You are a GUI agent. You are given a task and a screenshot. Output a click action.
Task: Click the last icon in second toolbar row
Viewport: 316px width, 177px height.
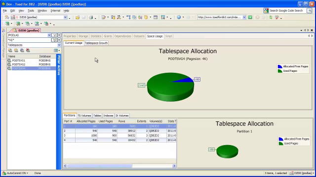tap(46, 24)
